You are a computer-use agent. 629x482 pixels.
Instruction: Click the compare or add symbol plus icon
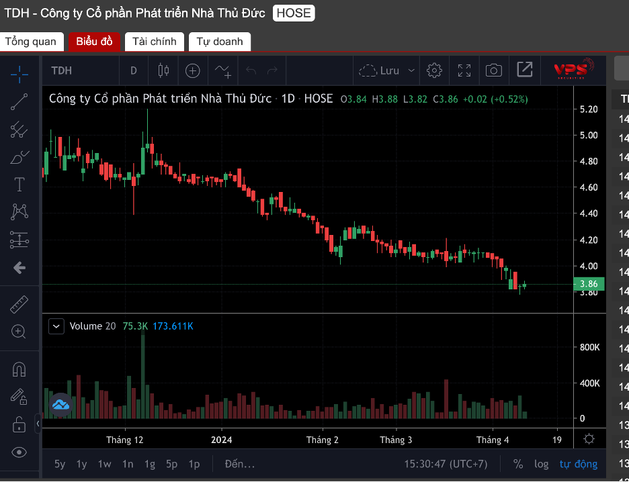193,71
